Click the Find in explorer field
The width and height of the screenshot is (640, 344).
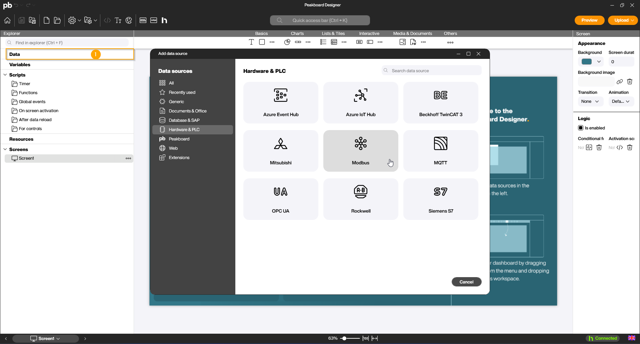point(67,43)
